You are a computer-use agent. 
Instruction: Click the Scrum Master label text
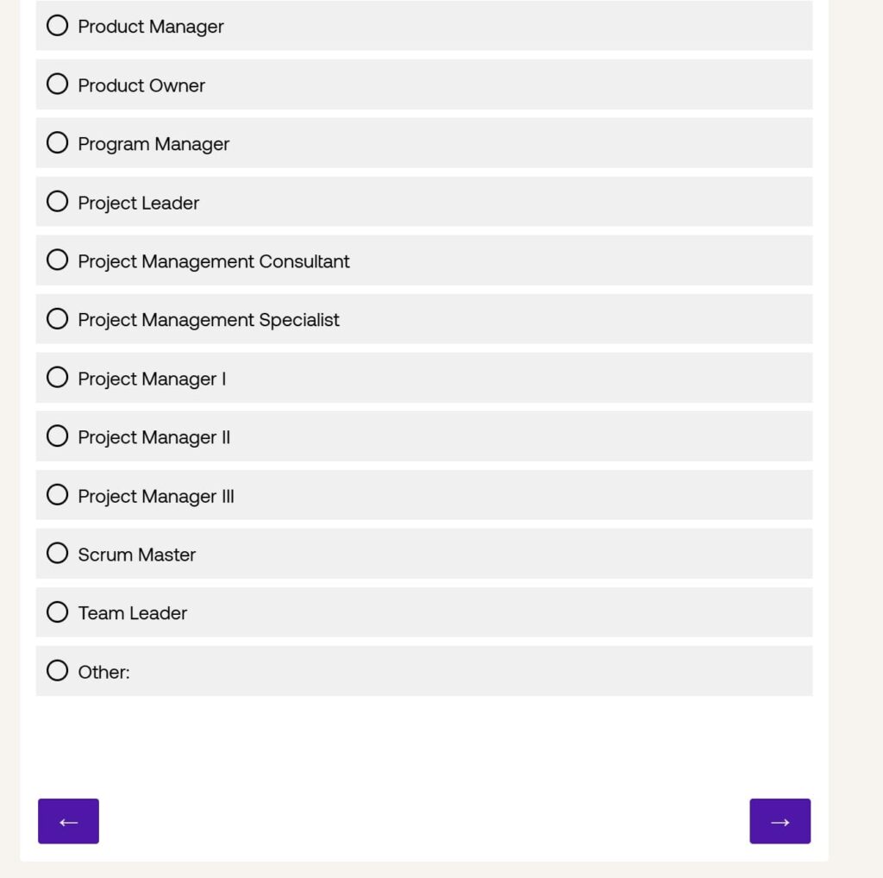tap(136, 555)
